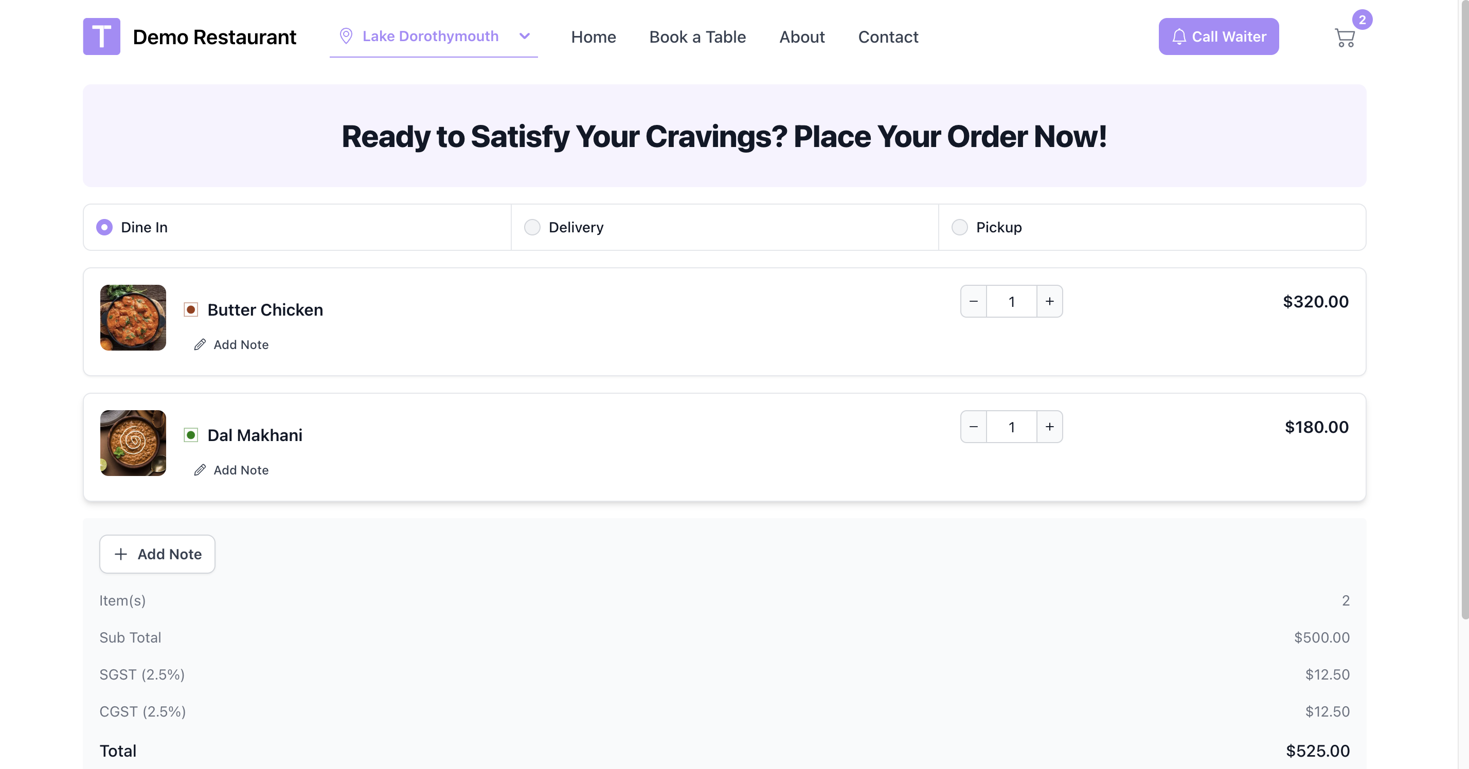Open the Book a Table page
This screenshot has height=769, width=1469.
(697, 37)
